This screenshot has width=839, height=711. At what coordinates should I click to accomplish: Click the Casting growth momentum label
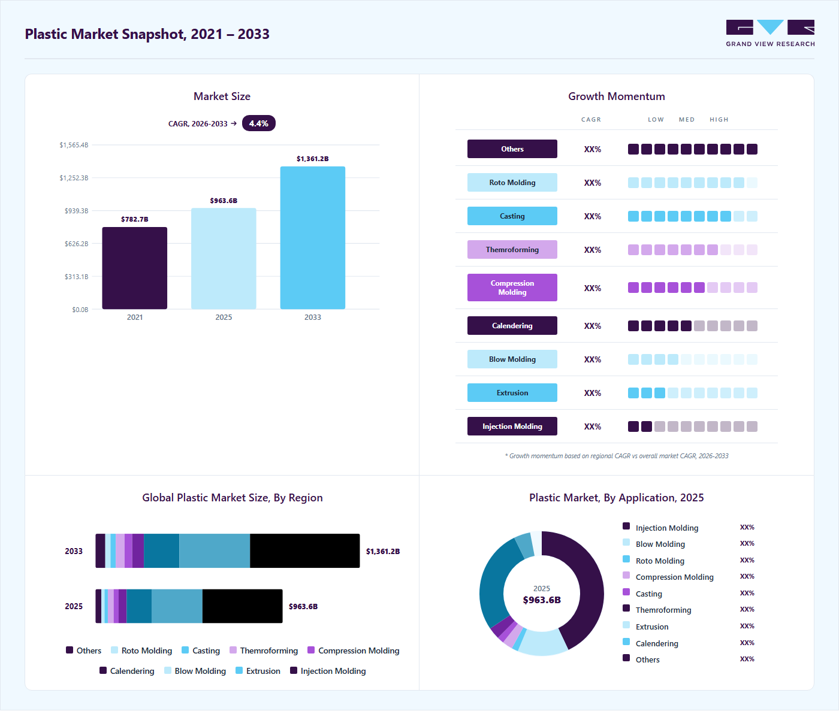tap(512, 216)
